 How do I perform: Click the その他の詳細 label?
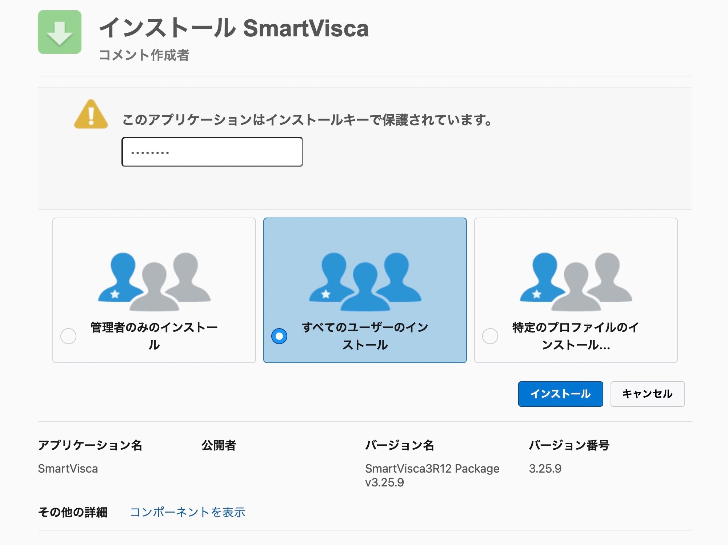click(73, 512)
